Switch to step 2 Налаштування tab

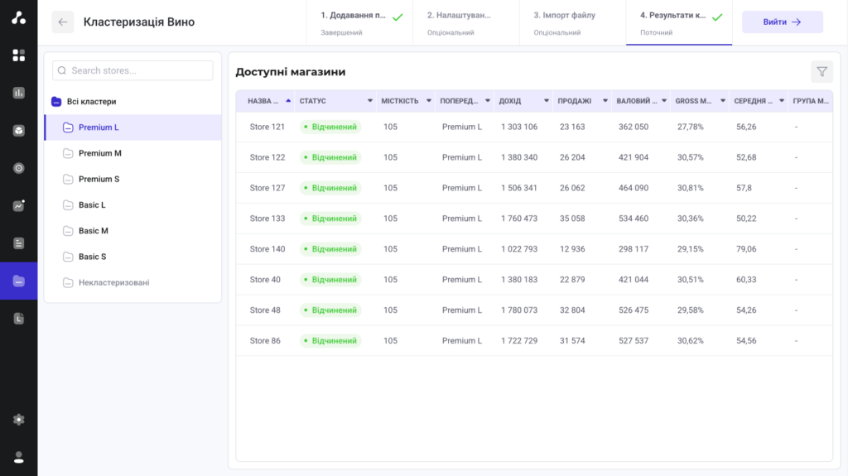(465, 22)
